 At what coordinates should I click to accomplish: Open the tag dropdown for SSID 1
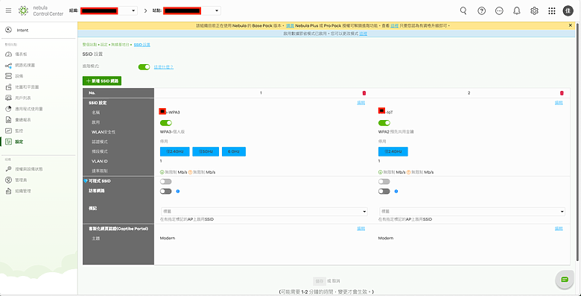[x=264, y=212]
